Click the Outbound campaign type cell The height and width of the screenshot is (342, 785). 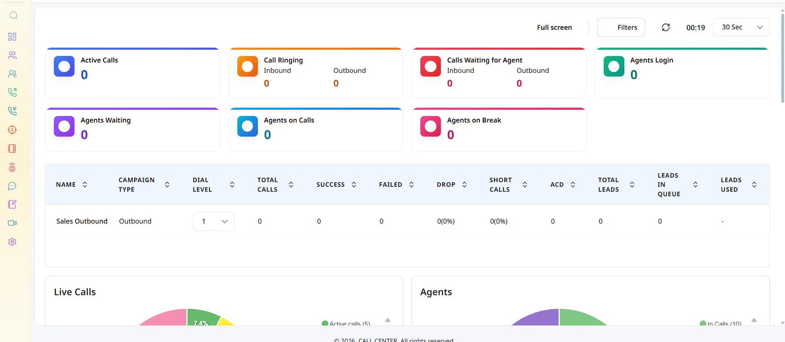coord(135,222)
